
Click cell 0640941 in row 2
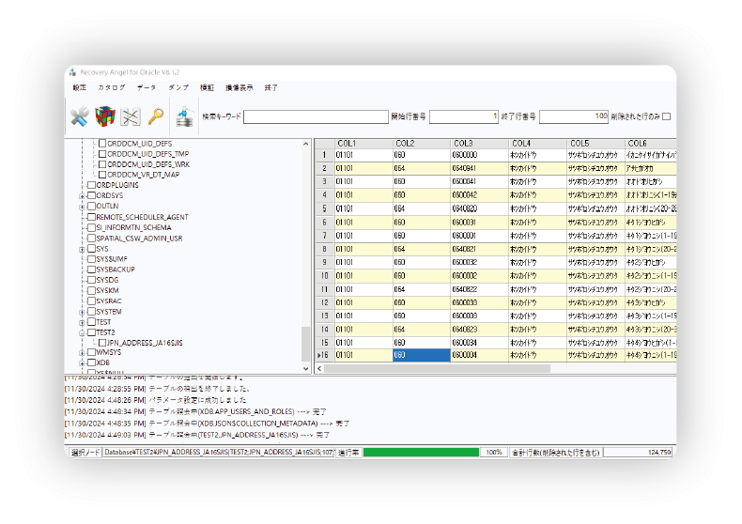(x=479, y=168)
